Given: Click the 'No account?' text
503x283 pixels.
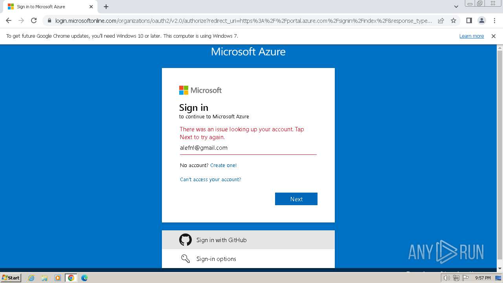Looking at the screenshot, I should (194, 165).
